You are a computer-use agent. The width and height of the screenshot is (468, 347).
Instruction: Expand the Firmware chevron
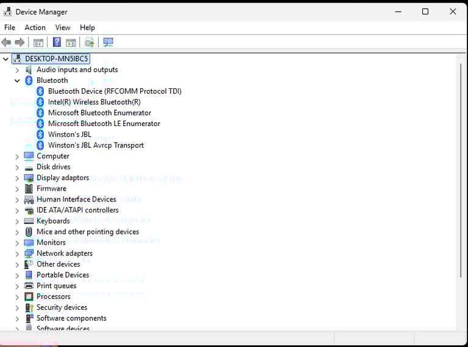click(17, 189)
